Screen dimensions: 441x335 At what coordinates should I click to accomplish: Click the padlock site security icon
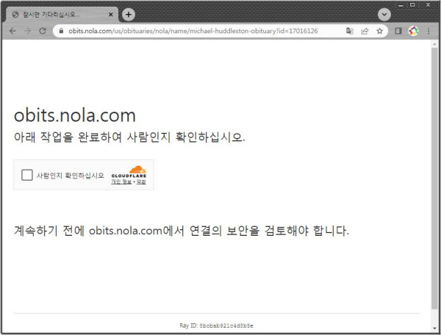pyautogui.click(x=61, y=32)
